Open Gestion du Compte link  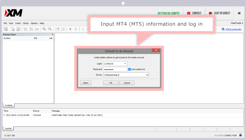coord(169,13)
